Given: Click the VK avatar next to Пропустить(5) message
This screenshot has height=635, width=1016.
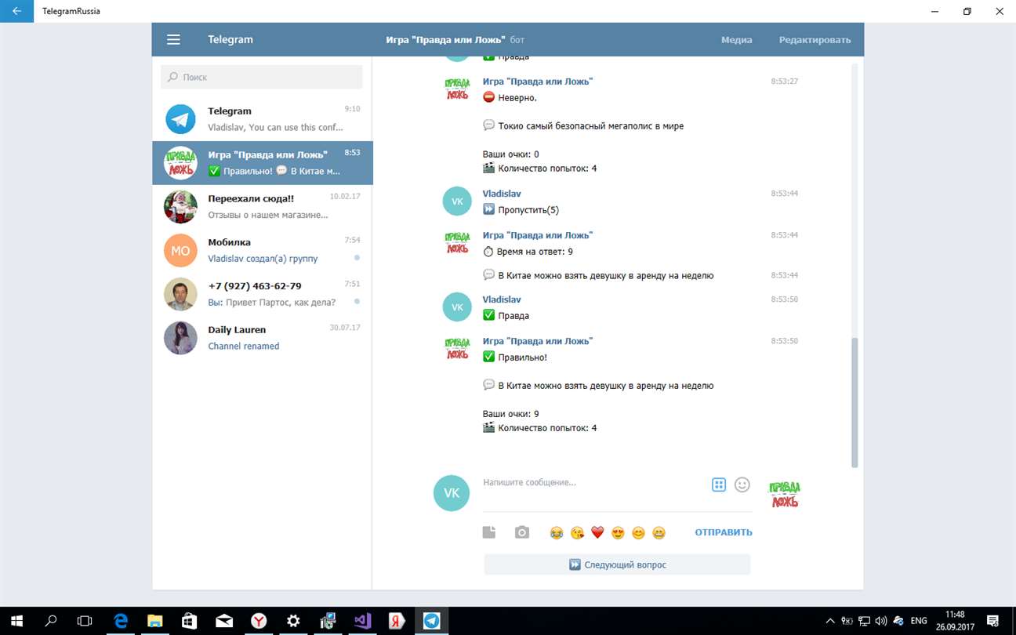Looking at the screenshot, I should click(457, 201).
